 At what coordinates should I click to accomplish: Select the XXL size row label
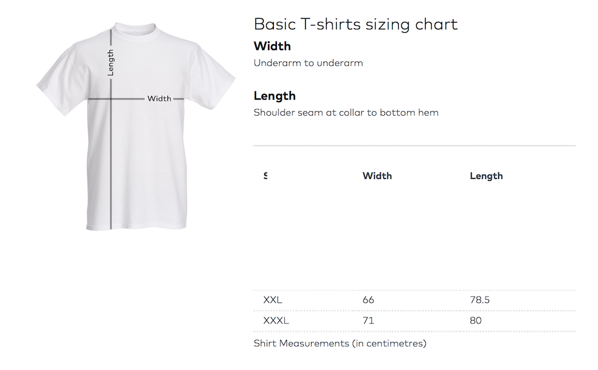[273, 300]
